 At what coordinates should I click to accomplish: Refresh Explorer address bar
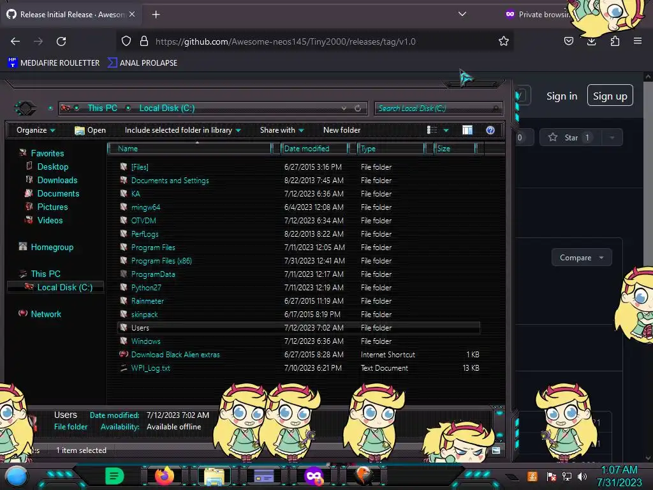[x=358, y=108]
